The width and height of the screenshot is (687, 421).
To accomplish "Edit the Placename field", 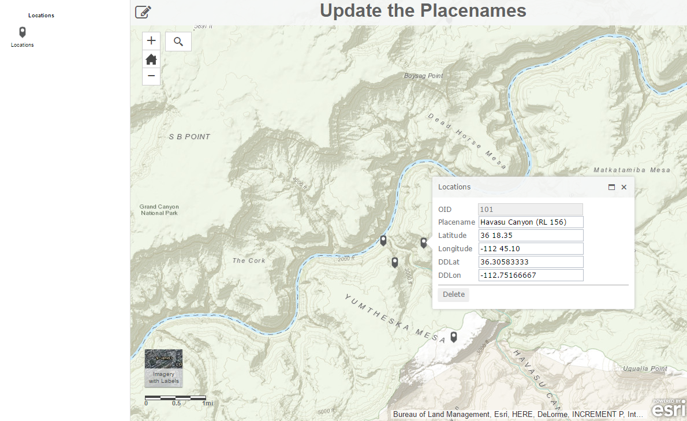I will 531,222.
